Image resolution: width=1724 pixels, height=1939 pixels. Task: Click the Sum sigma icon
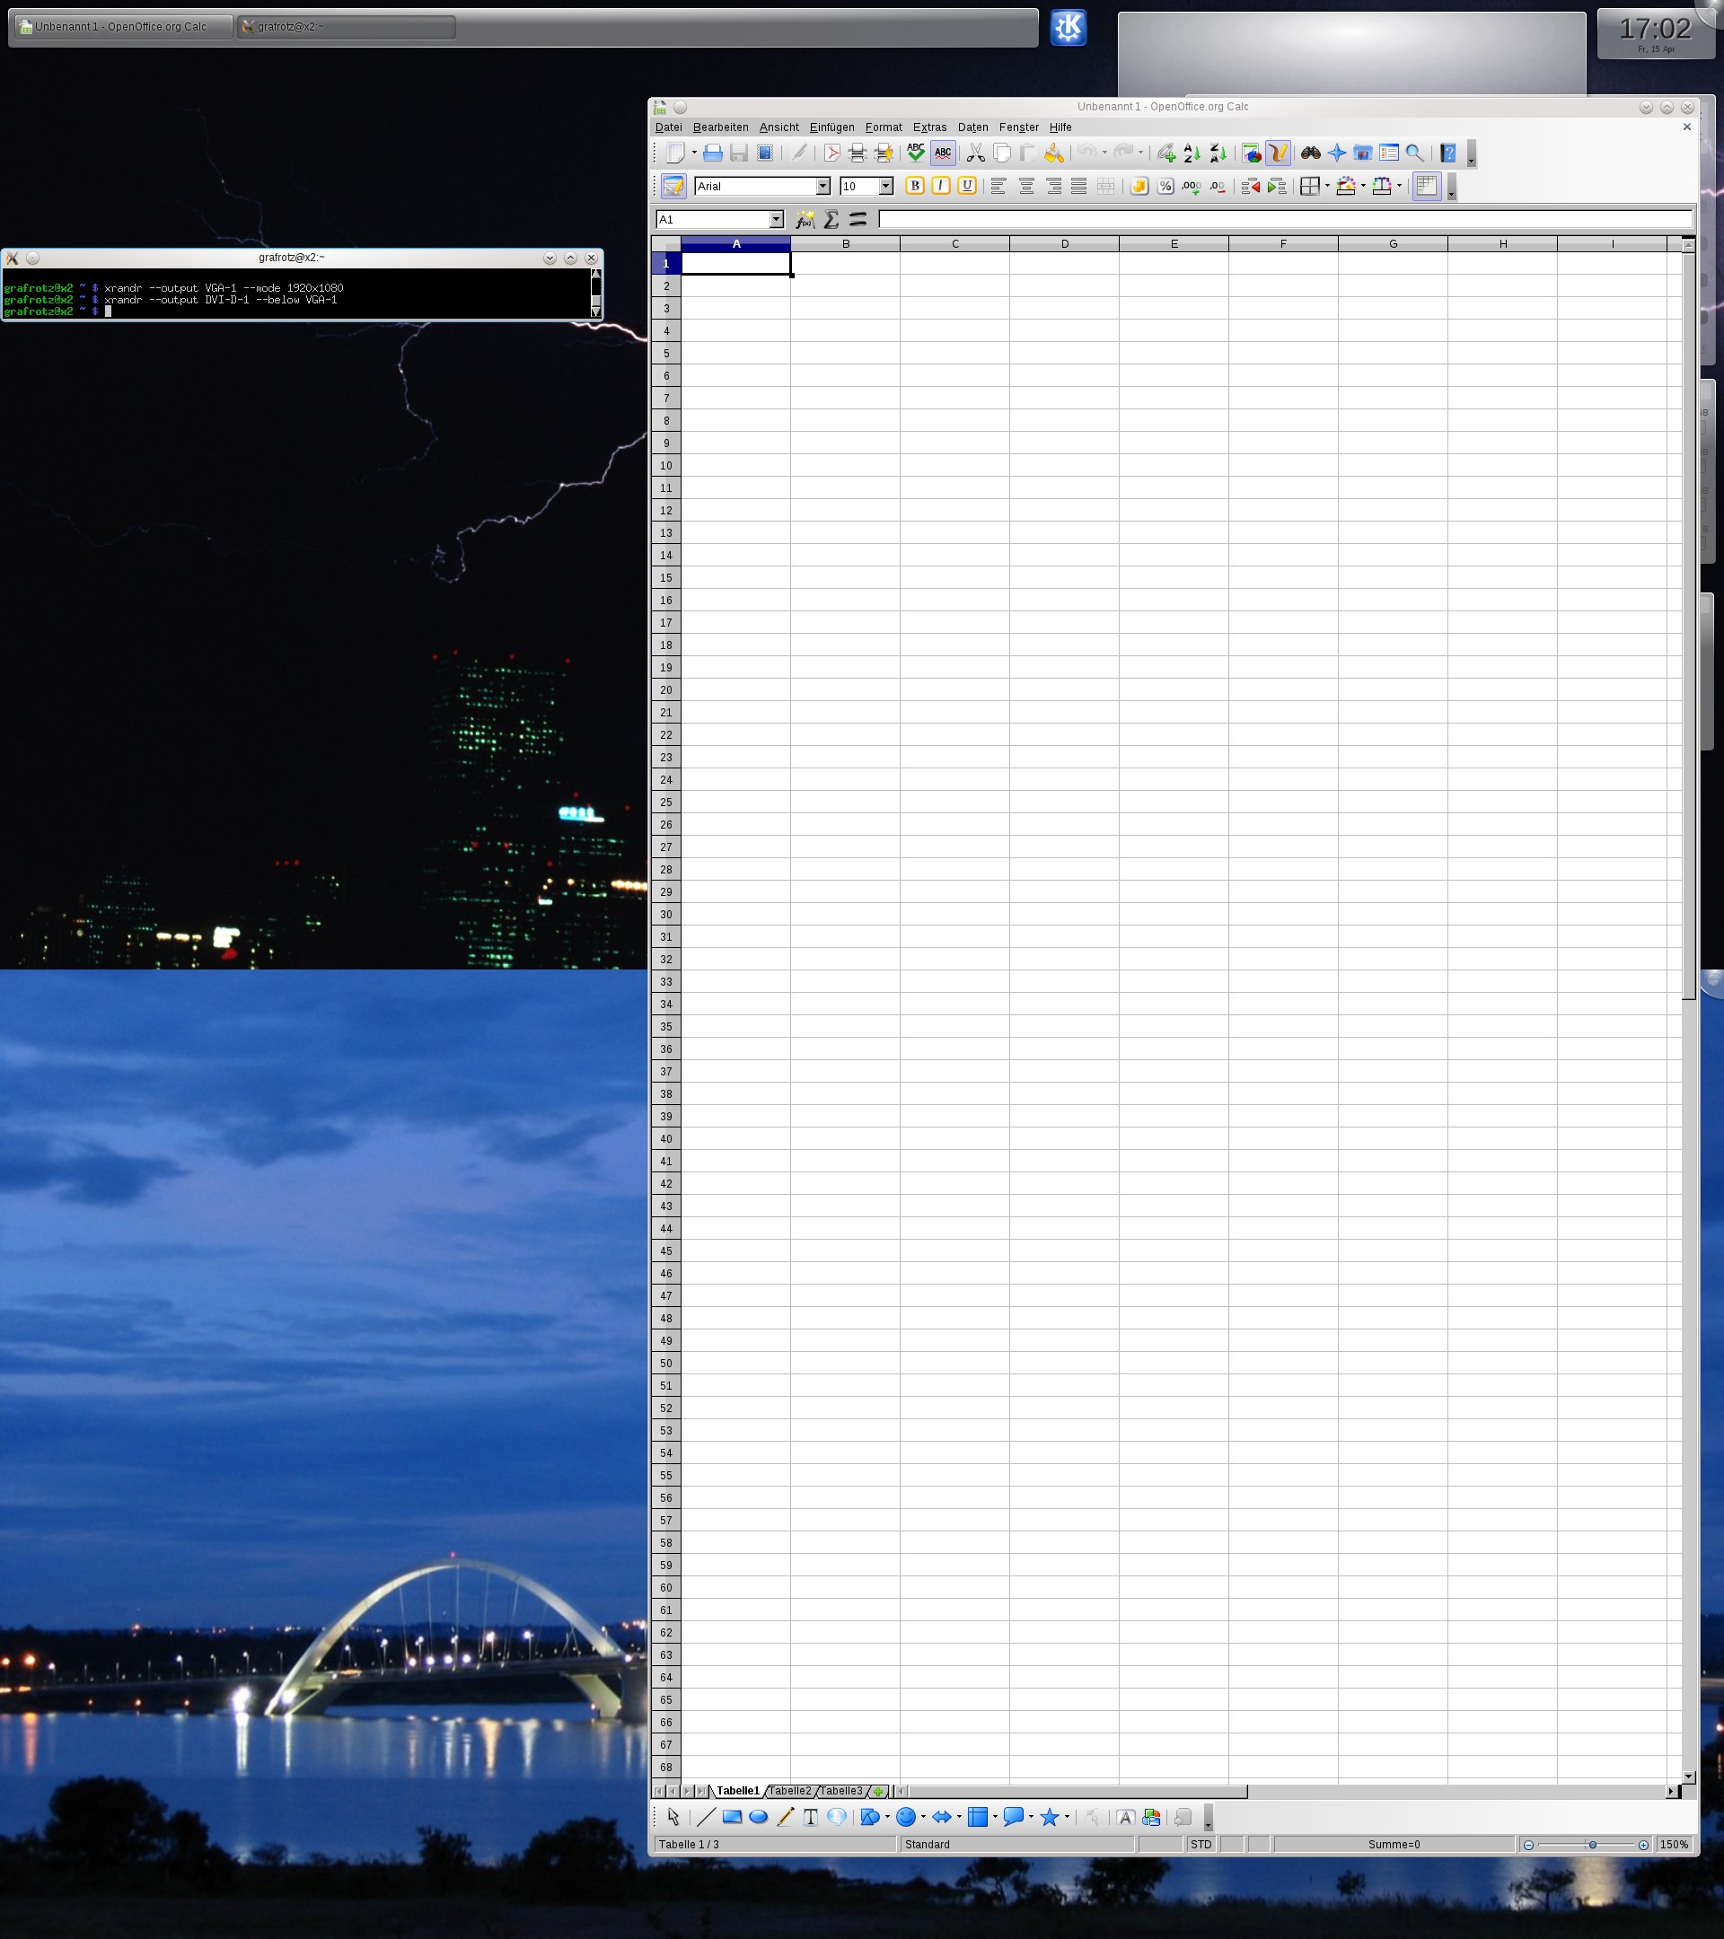pos(831,219)
